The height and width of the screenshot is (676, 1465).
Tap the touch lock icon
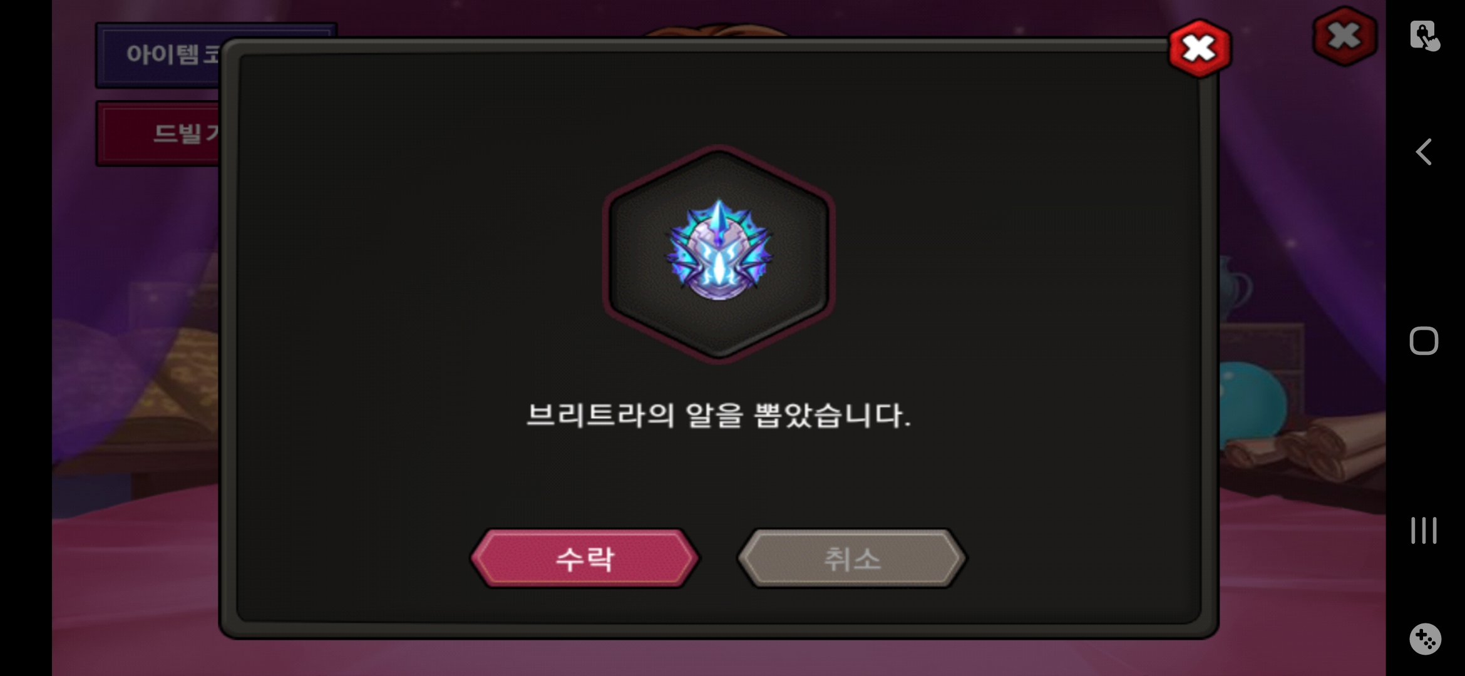1424,35
